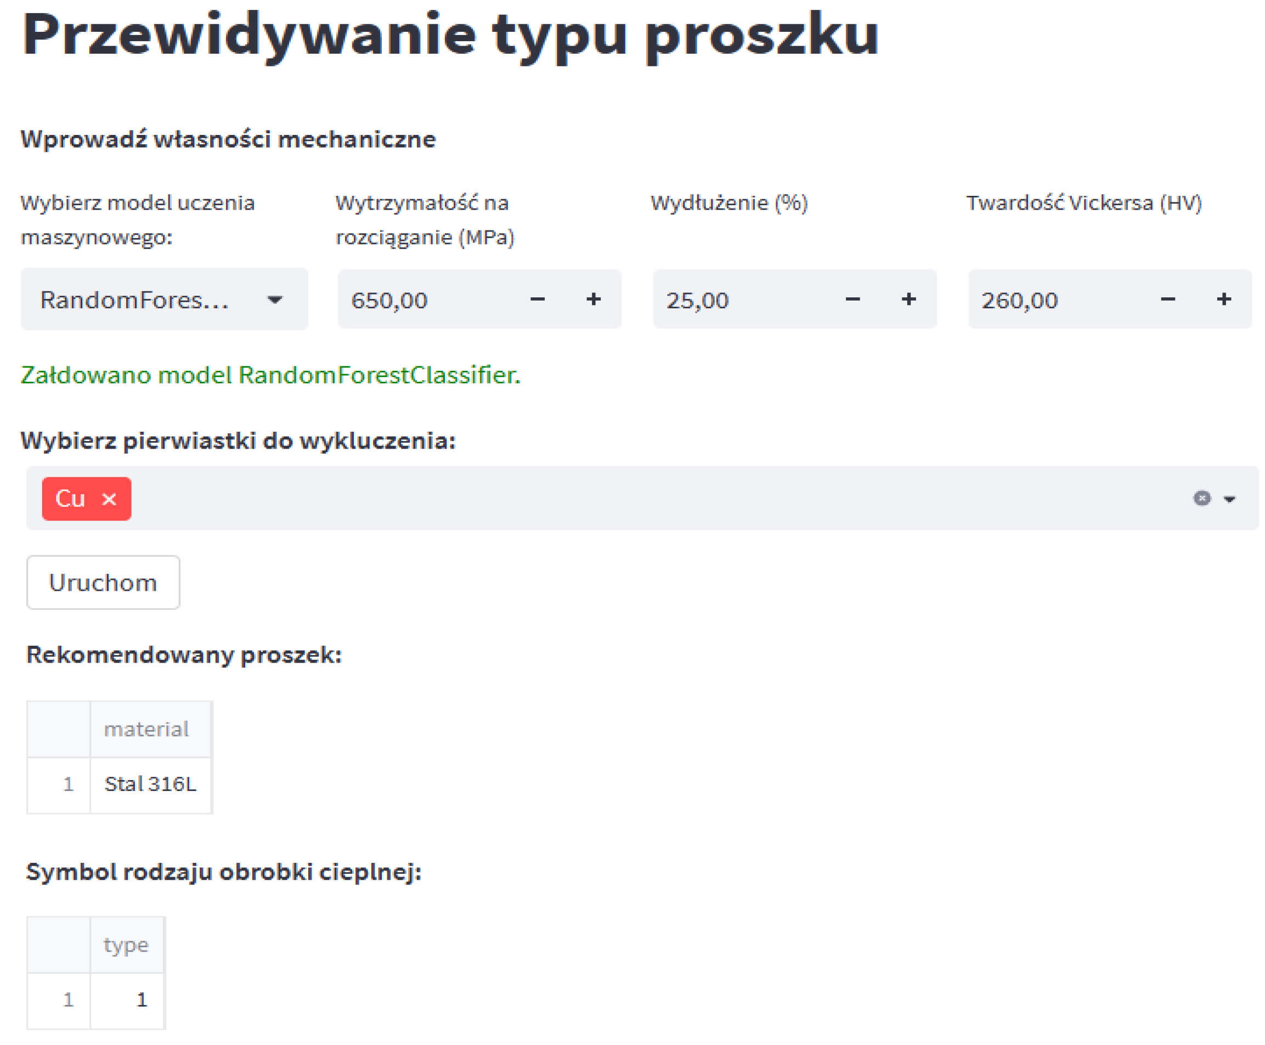
Task: Decrease elongation percentage with minus icon
Action: click(x=852, y=299)
